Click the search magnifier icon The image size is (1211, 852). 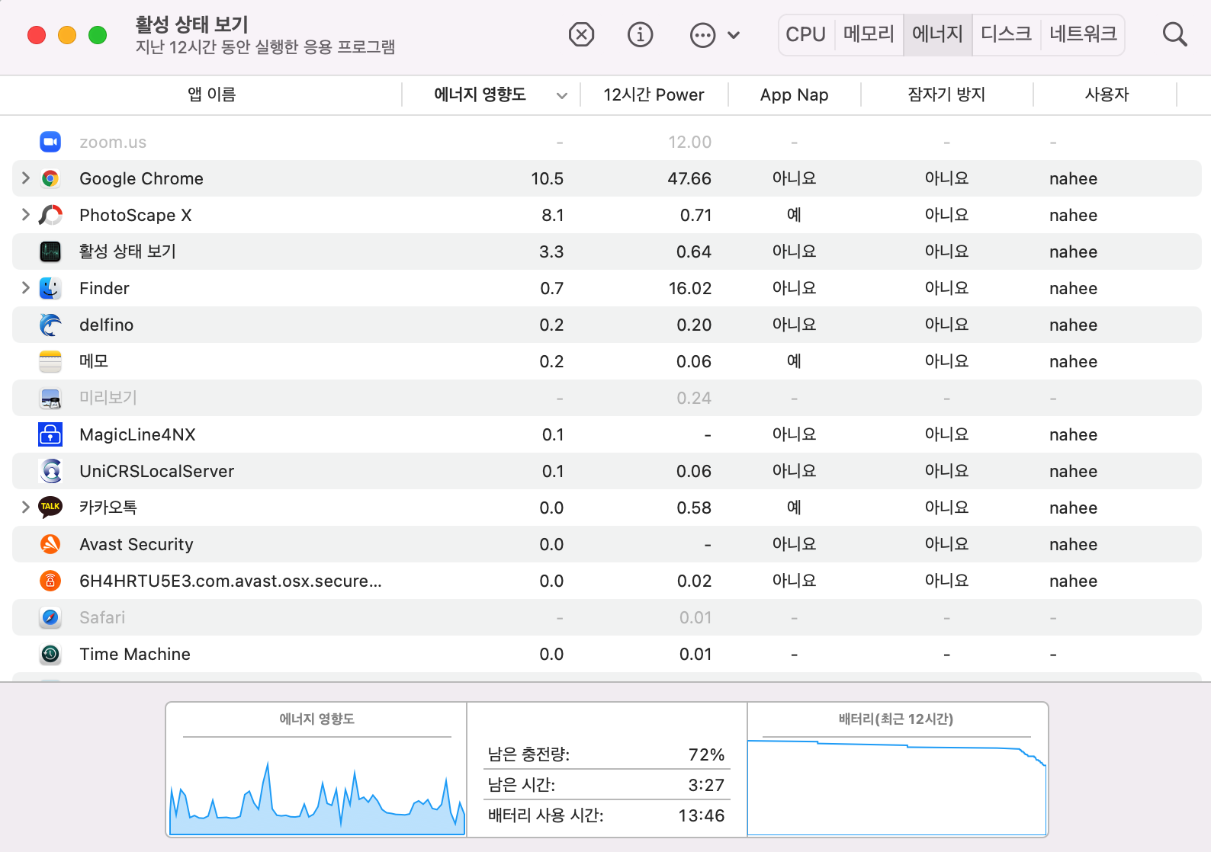click(x=1174, y=34)
